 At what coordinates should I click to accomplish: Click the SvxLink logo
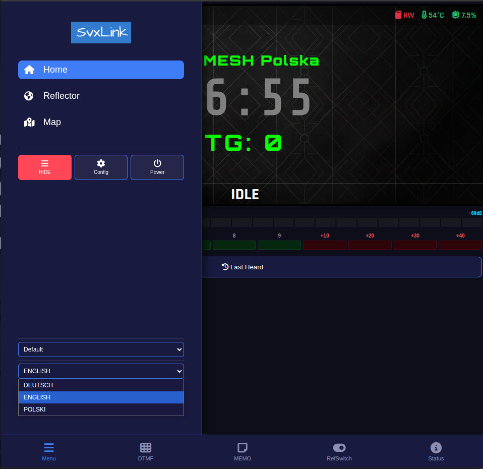(x=101, y=32)
